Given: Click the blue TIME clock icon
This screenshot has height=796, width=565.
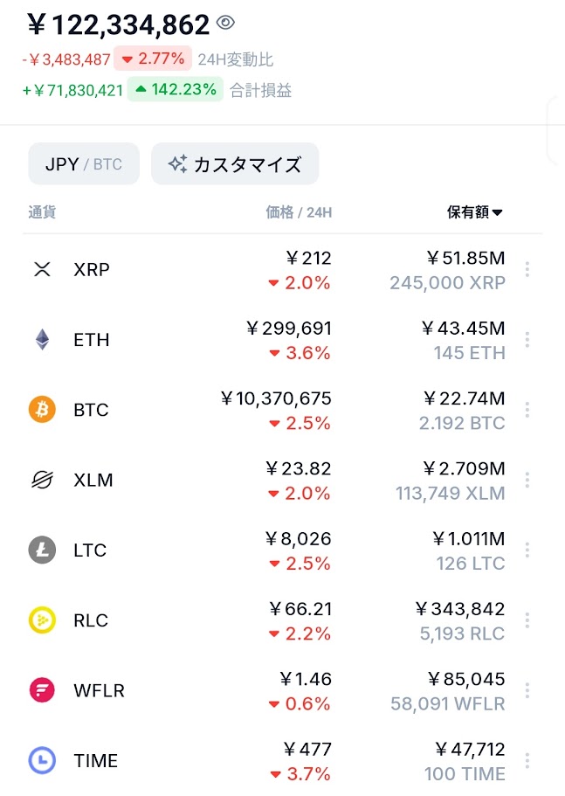Looking at the screenshot, I should (42, 760).
